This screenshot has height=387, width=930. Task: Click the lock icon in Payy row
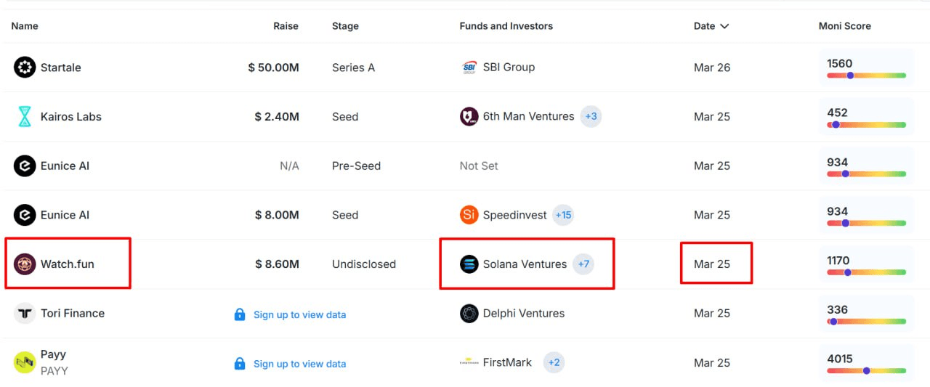point(240,363)
